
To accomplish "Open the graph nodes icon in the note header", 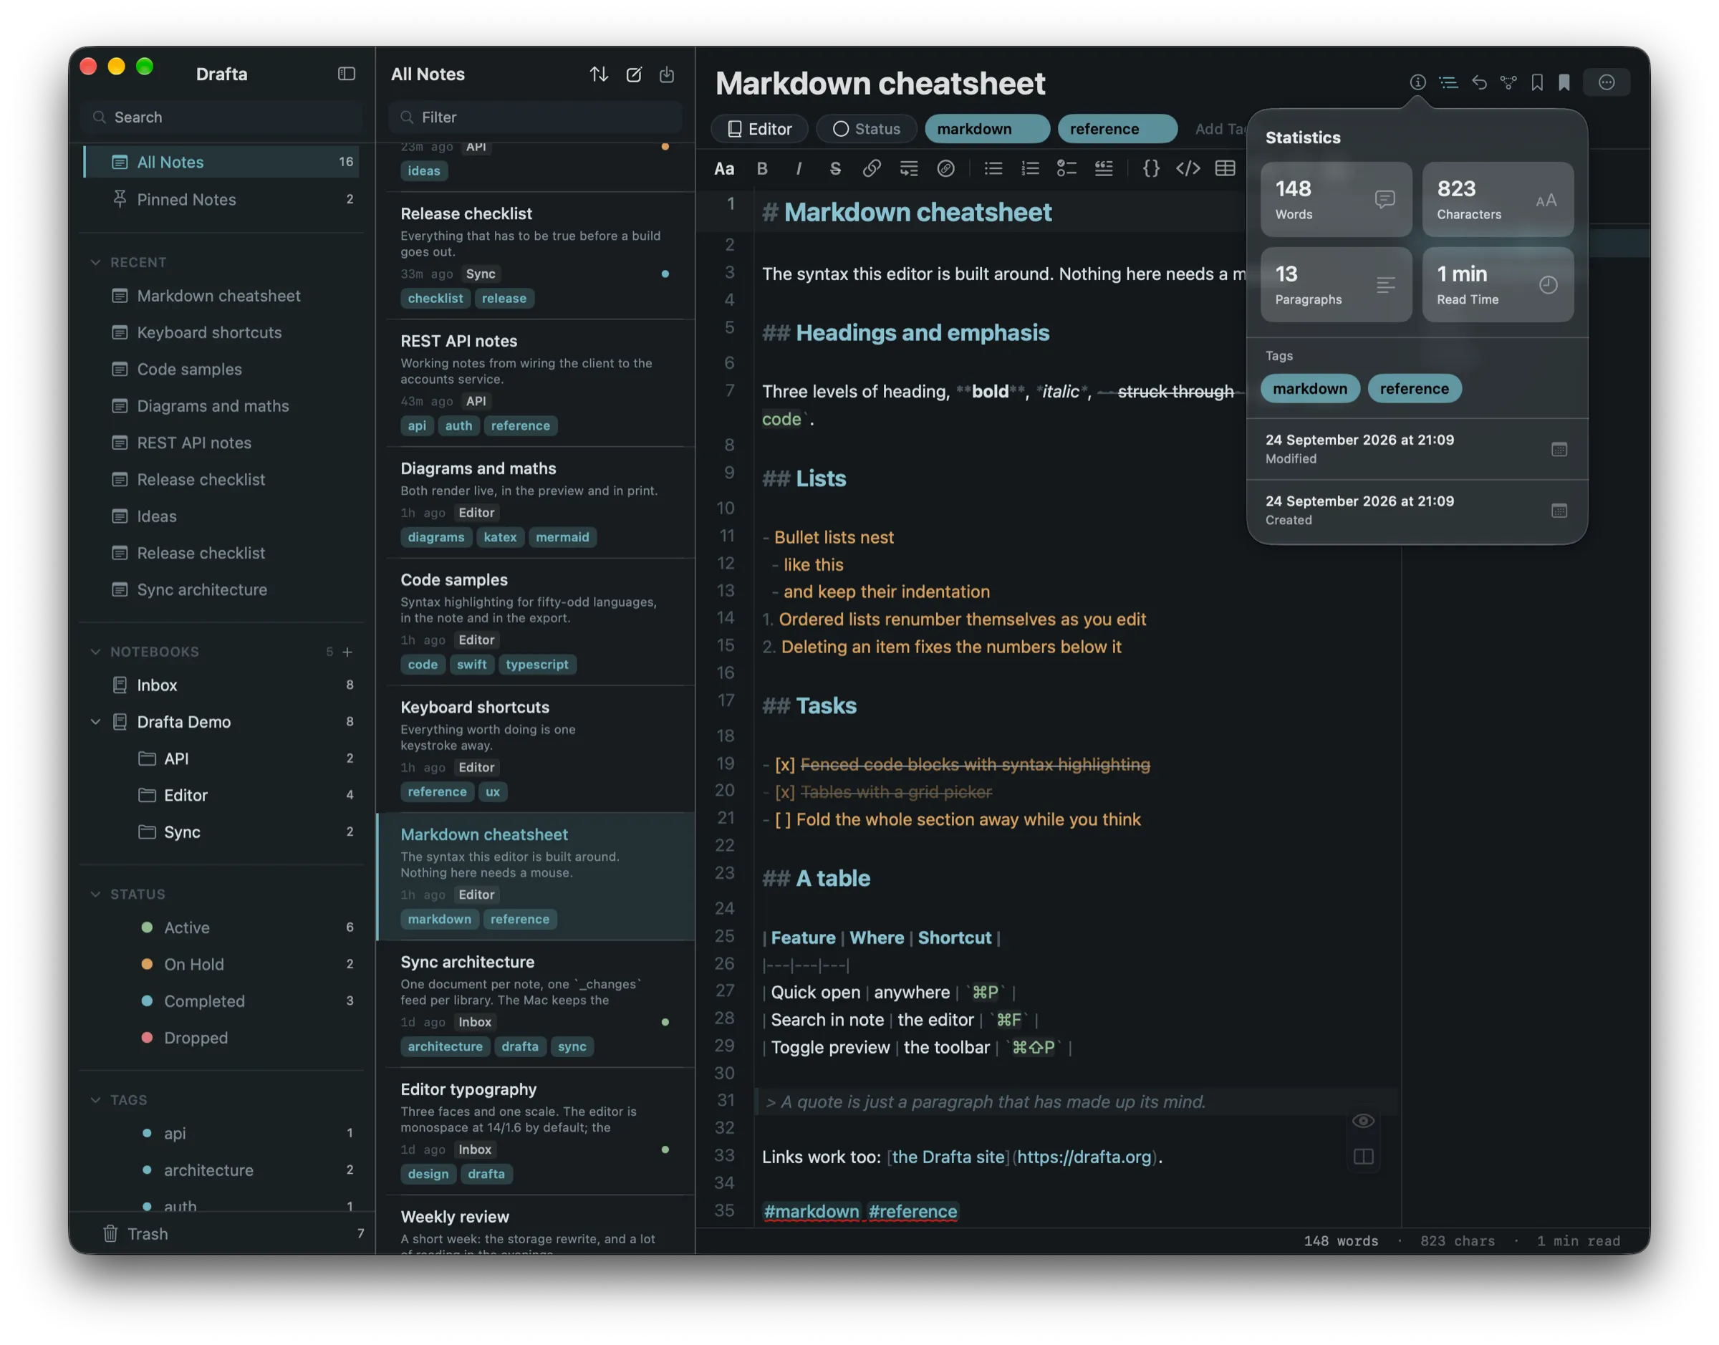I will 1508,82.
